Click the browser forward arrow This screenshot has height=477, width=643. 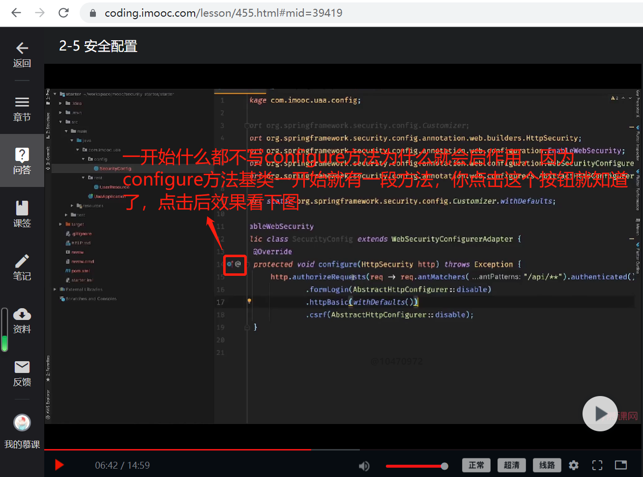[40, 13]
